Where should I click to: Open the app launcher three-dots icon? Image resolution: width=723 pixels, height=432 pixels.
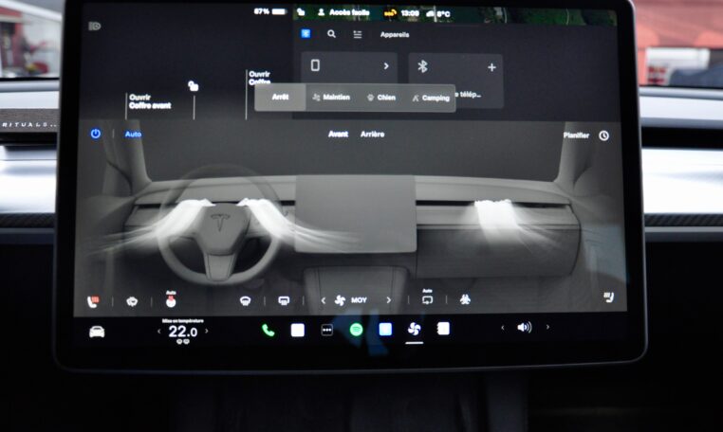click(x=327, y=331)
